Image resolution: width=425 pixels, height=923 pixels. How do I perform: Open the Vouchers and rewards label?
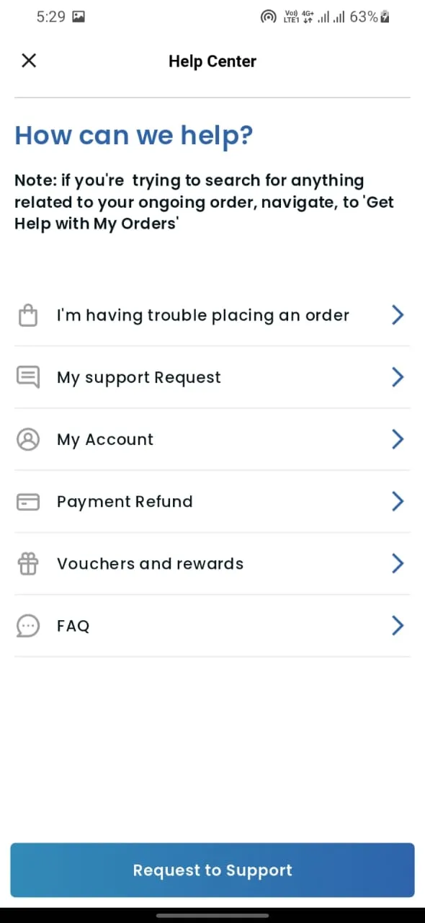pos(150,564)
